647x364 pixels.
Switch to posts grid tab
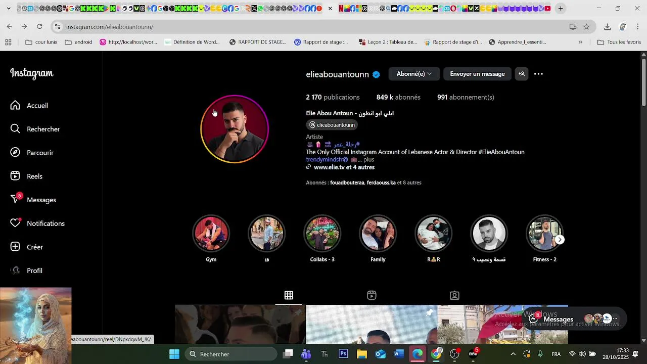tap(289, 295)
